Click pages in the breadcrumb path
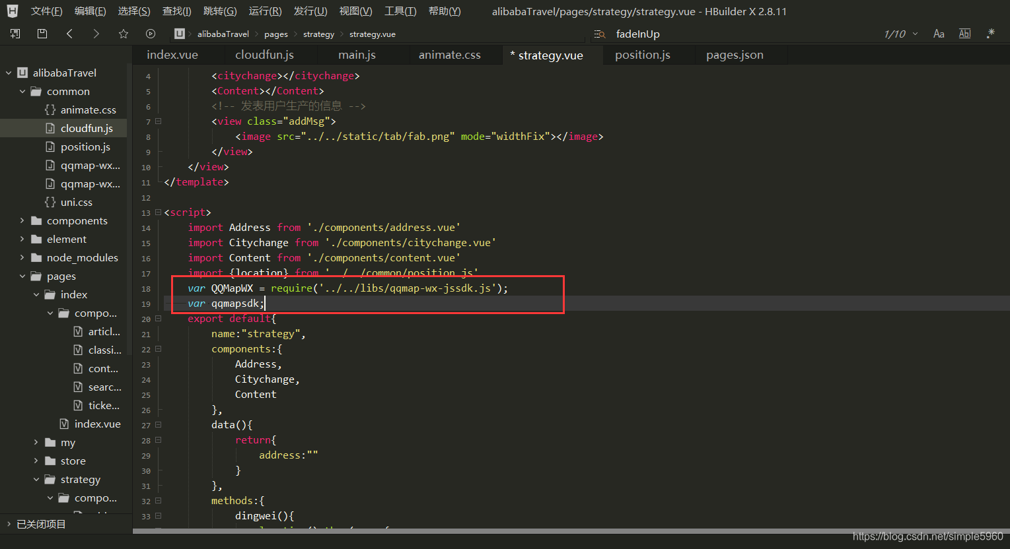Image resolution: width=1010 pixels, height=549 pixels. [x=276, y=34]
